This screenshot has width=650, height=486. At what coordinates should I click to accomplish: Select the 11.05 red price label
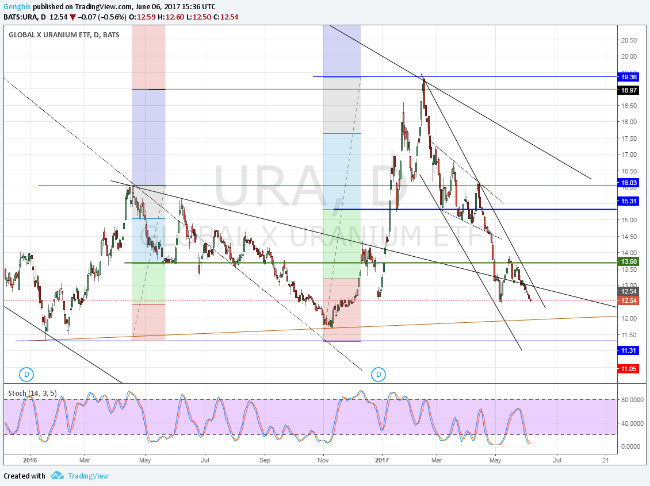click(x=629, y=369)
